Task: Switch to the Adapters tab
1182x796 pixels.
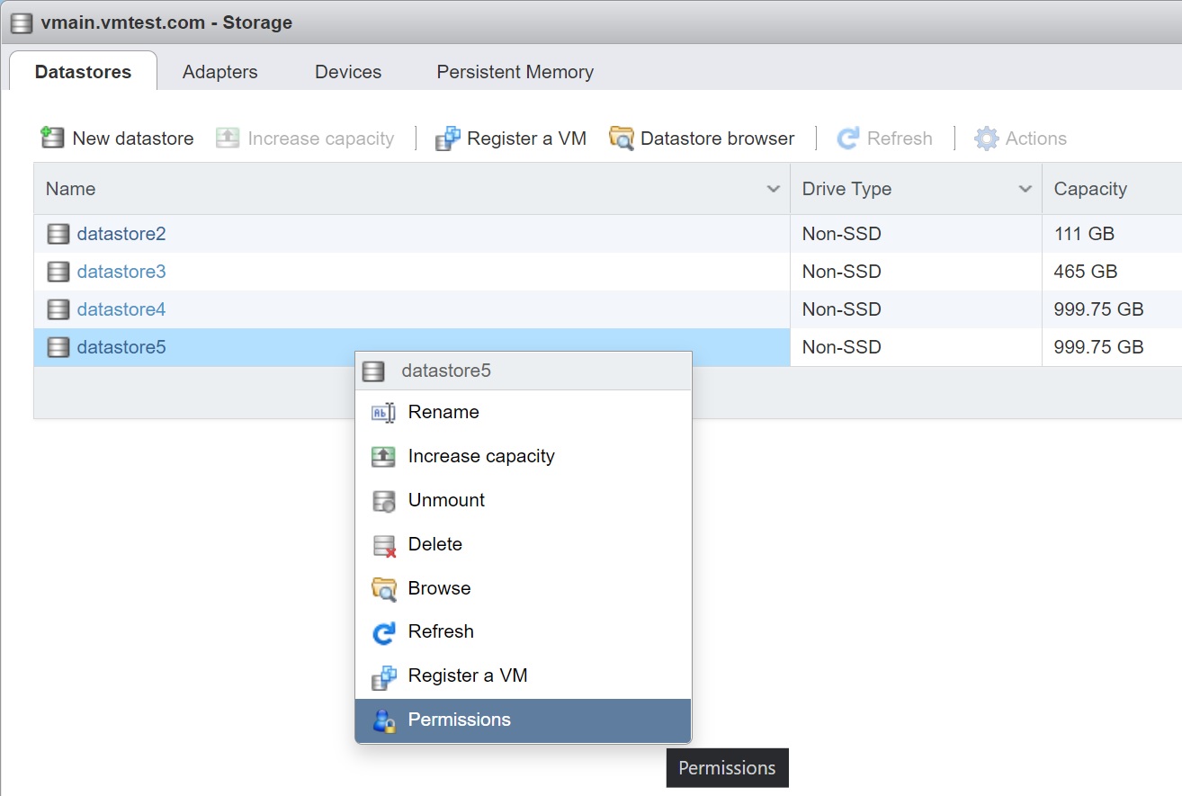Action: click(219, 72)
